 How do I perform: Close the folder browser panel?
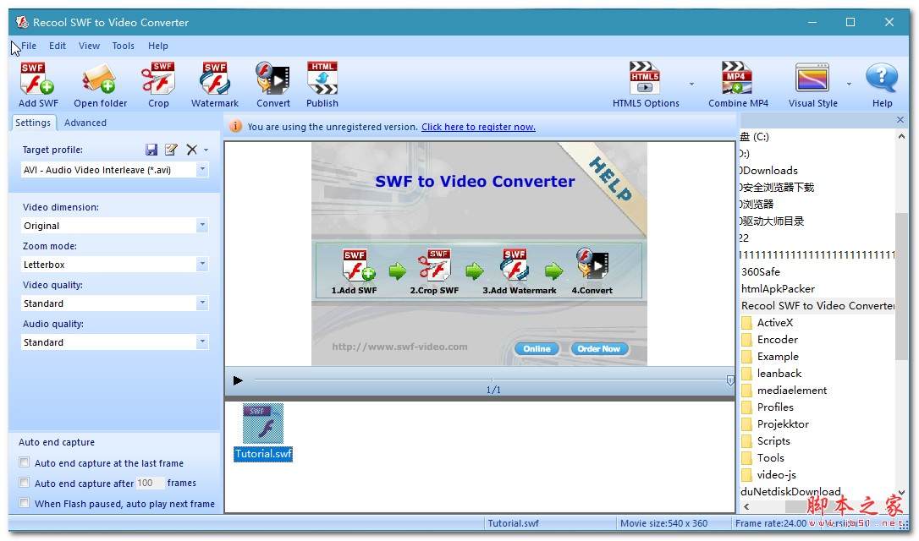tap(900, 120)
